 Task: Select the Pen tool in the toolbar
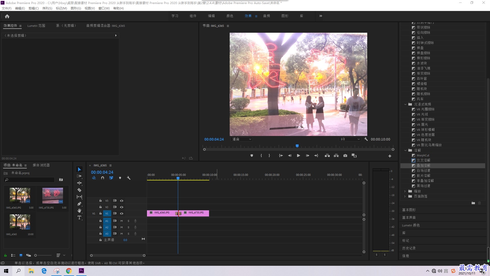pos(79,204)
